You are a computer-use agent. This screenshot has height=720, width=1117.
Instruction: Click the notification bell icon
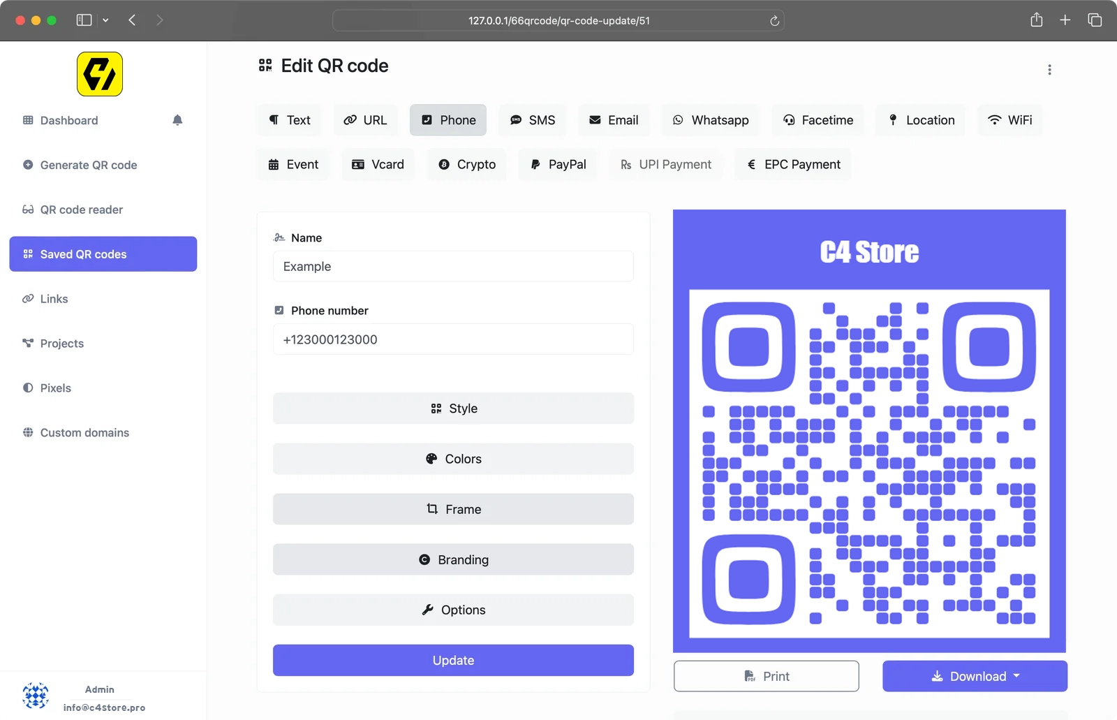pyautogui.click(x=177, y=119)
